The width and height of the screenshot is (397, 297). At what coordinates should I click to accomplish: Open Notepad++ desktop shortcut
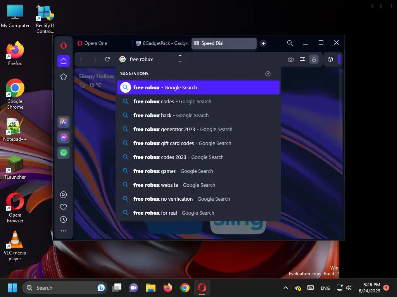[x=15, y=130]
